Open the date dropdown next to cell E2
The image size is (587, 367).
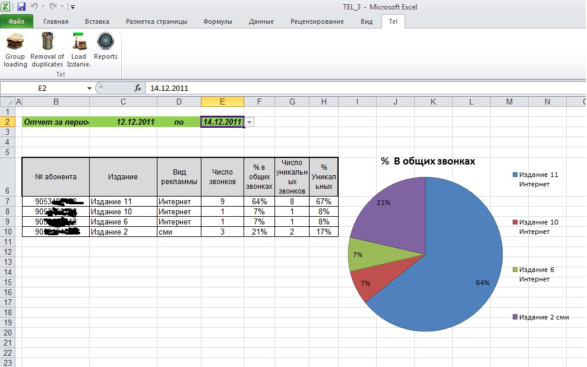point(250,122)
